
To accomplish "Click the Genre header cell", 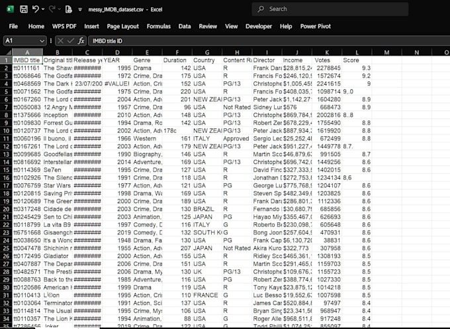I will (147, 60).
